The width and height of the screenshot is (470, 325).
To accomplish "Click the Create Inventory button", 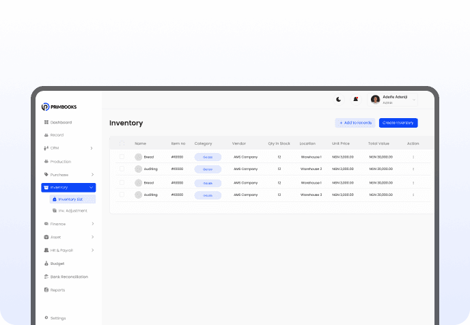I will click(x=398, y=123).
